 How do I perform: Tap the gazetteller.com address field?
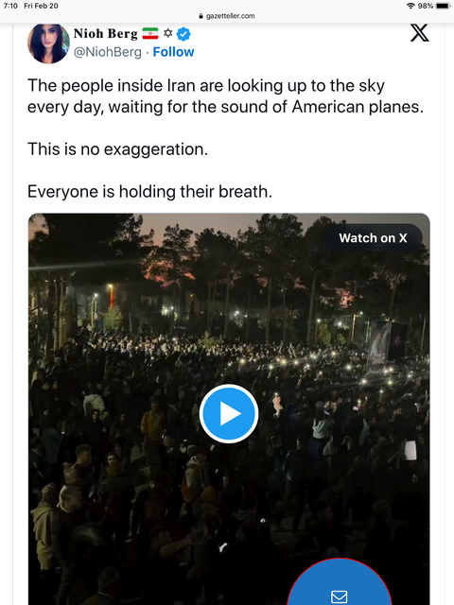[x=227, y=16]
